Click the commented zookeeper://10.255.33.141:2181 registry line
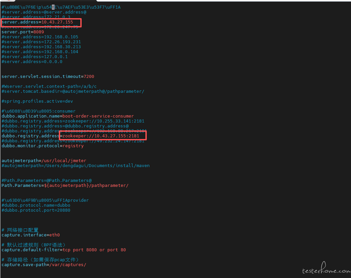 click(73, 121)
